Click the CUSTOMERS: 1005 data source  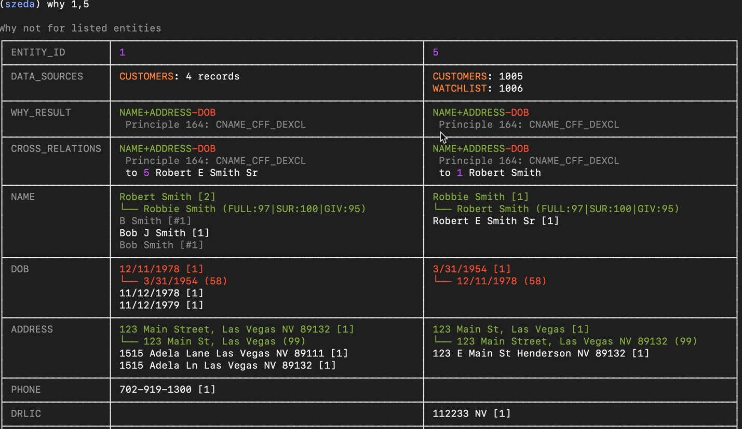477,77
